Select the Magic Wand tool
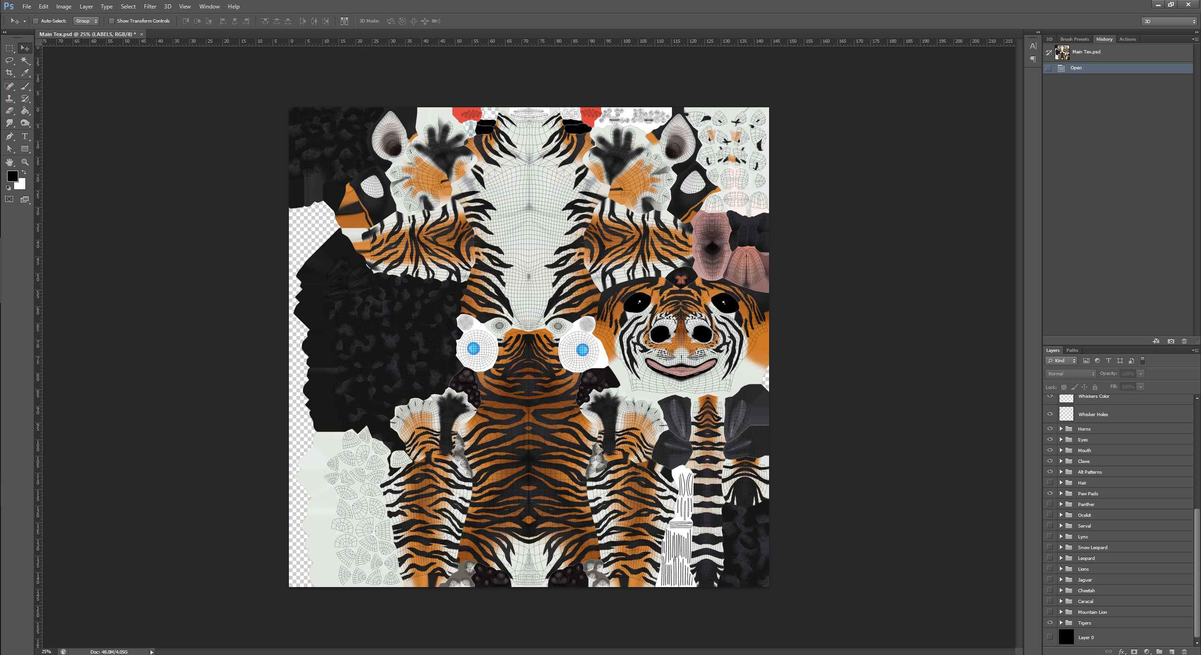 [x=25, y=60]
